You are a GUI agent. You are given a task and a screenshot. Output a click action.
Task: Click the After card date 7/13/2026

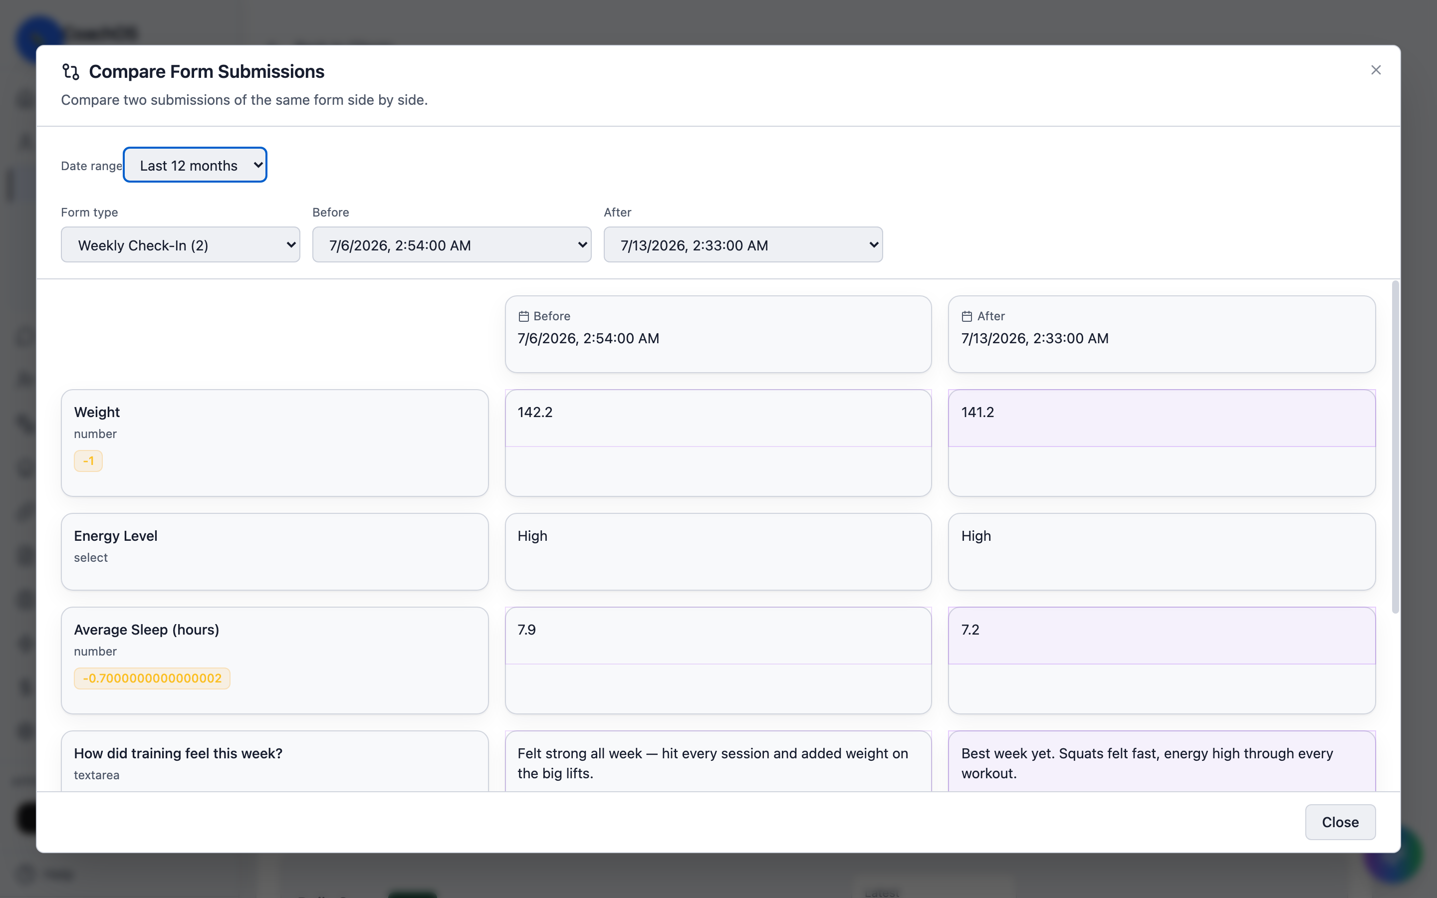click(1034, 339)
